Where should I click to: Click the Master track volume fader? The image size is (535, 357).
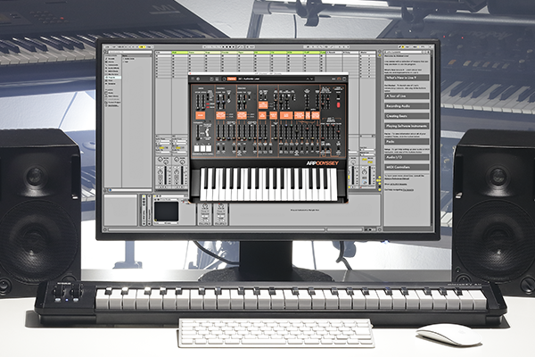click(369, 174)
